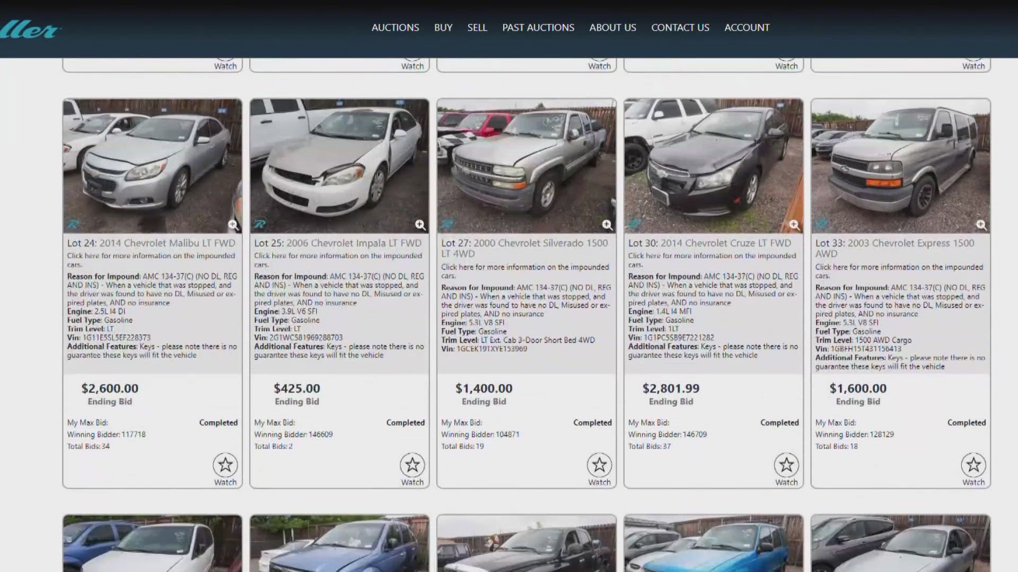Zoom into Lot 30 Cruze photo
Screen dimensions: 1018x572
pyautogui.click(x=794, y=225)
